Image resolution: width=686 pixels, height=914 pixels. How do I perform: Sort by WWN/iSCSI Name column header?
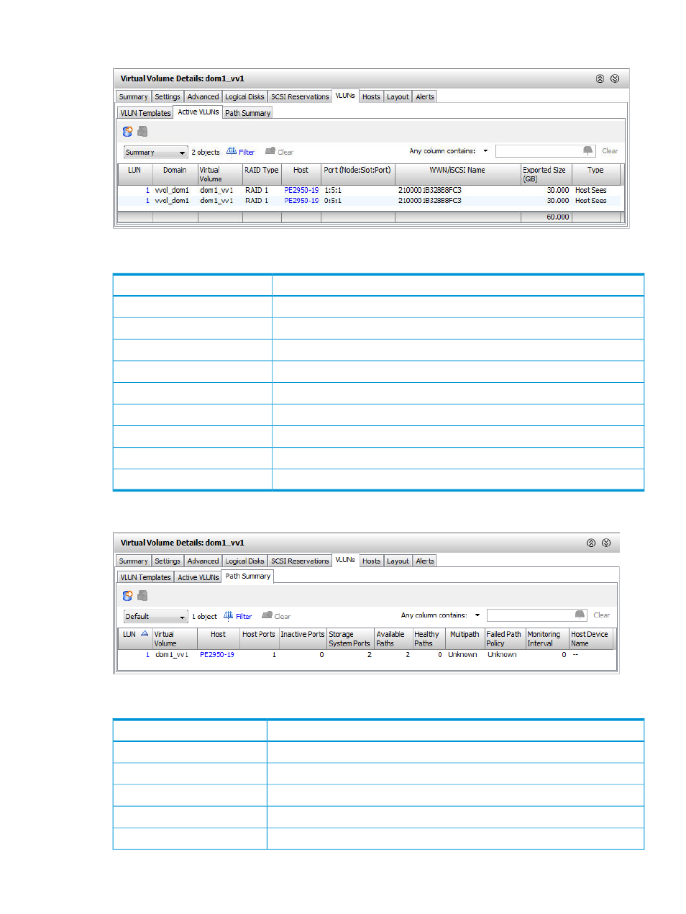coord(457,174)
